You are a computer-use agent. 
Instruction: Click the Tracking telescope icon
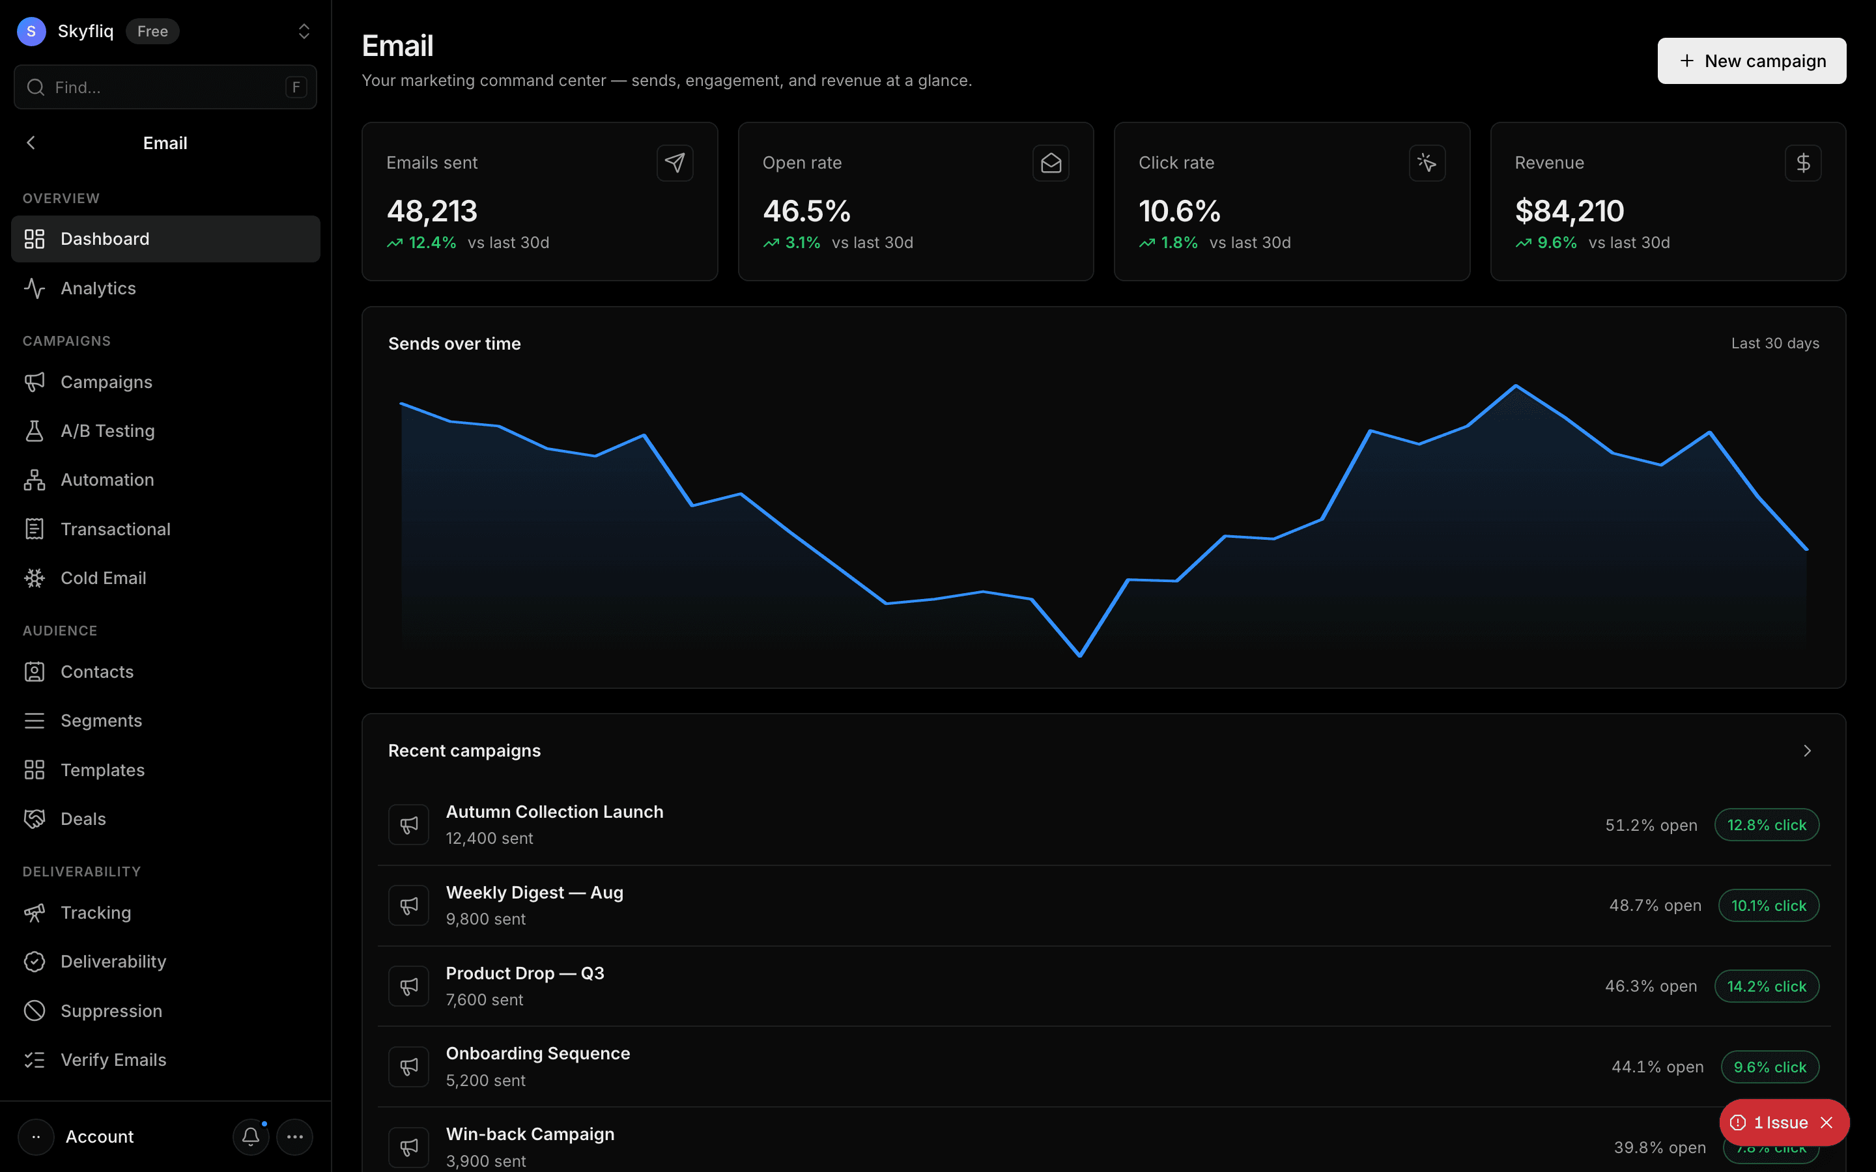point(34,913)
